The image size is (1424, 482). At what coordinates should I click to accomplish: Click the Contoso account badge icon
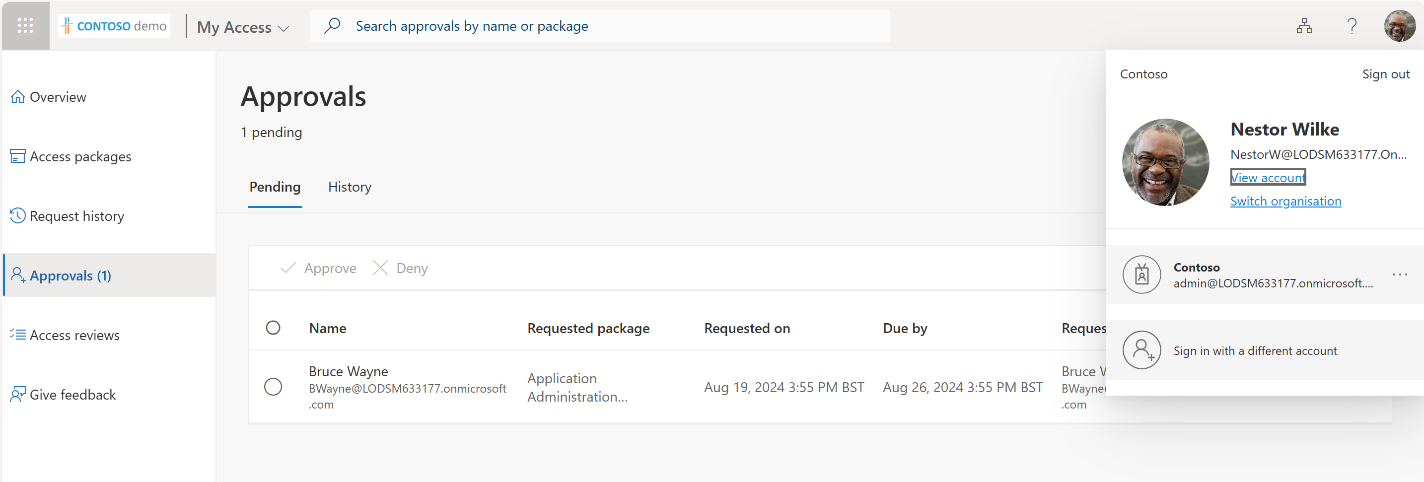pyautogui.click(x=1141, y=275)
